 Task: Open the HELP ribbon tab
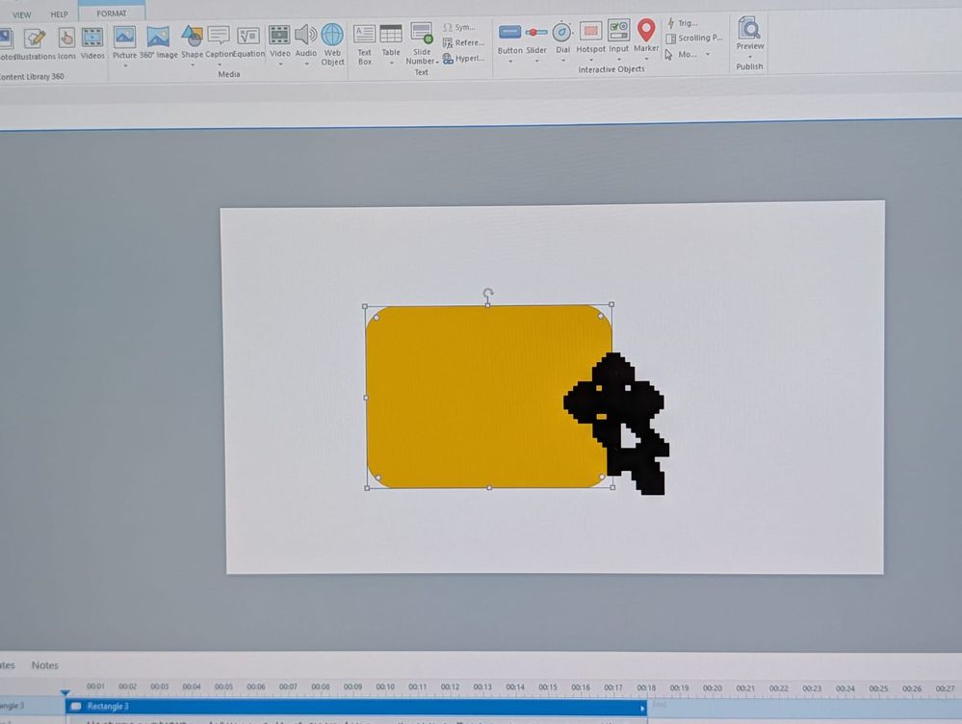pos(59,14)
